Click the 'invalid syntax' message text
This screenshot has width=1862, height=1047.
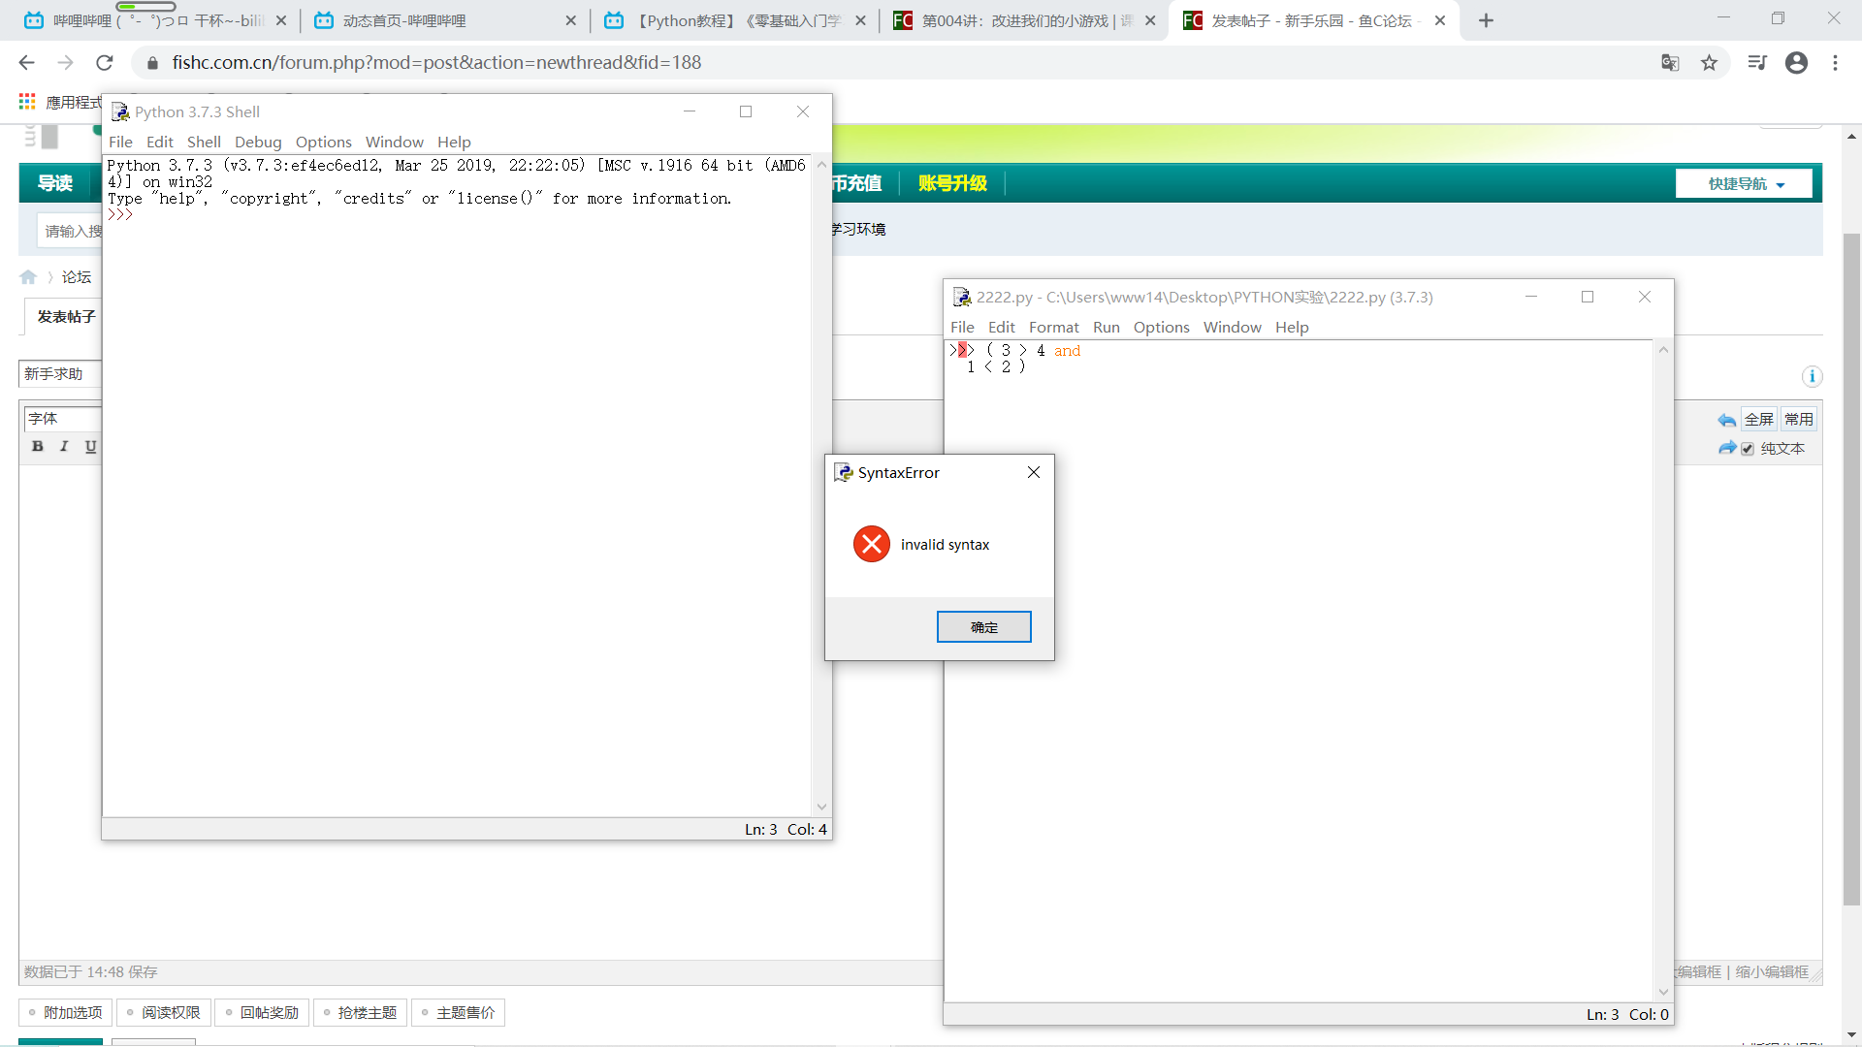[945, 545]
